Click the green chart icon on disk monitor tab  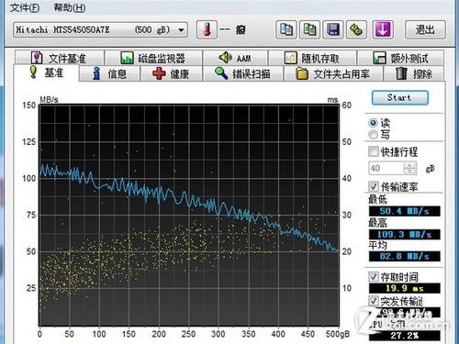click(x=127, y=58)
